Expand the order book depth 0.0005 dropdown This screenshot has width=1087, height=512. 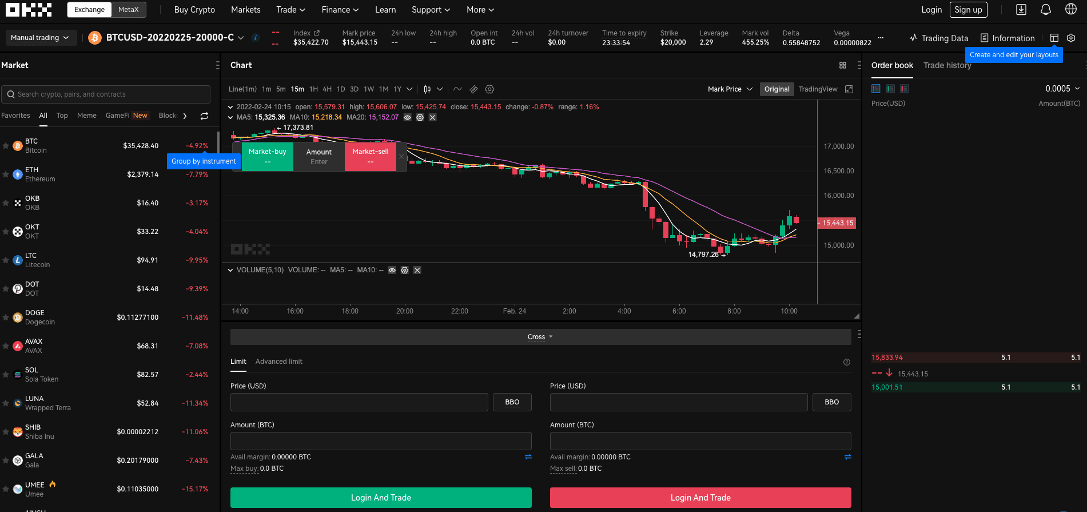(1062, 89)
